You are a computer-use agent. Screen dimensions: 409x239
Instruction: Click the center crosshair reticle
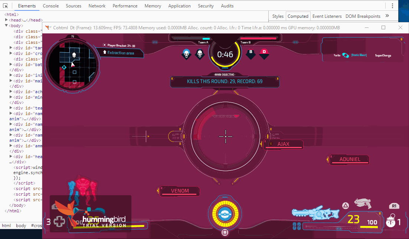click(x=225, y=136)
